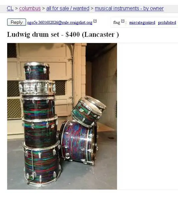Click the bottom floor tom of stack
The height and width of the screenshot is (200, 178).
(x=42, y=164)
